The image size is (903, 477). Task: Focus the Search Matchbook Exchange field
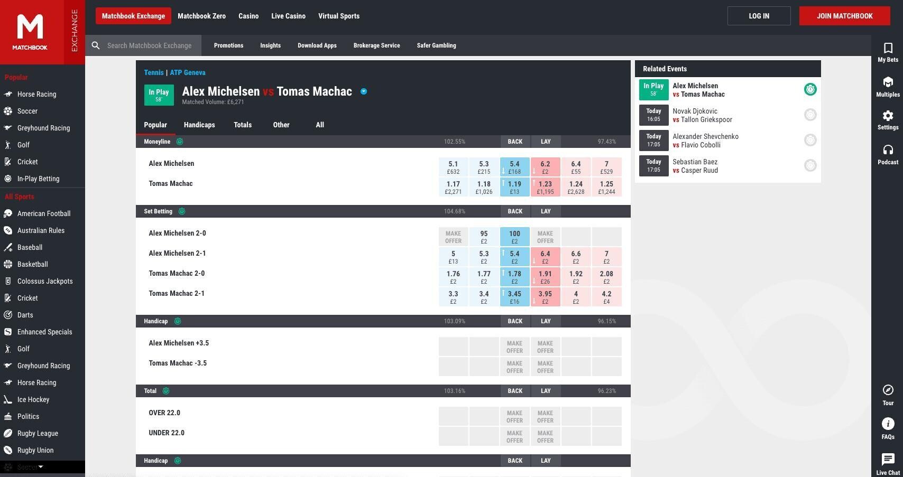[x=149, y=45]
